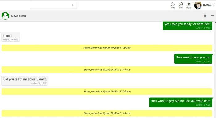Click the Slave_owen green avatar icon
This screenshot has height=118, width=216.
pos(5,16)
